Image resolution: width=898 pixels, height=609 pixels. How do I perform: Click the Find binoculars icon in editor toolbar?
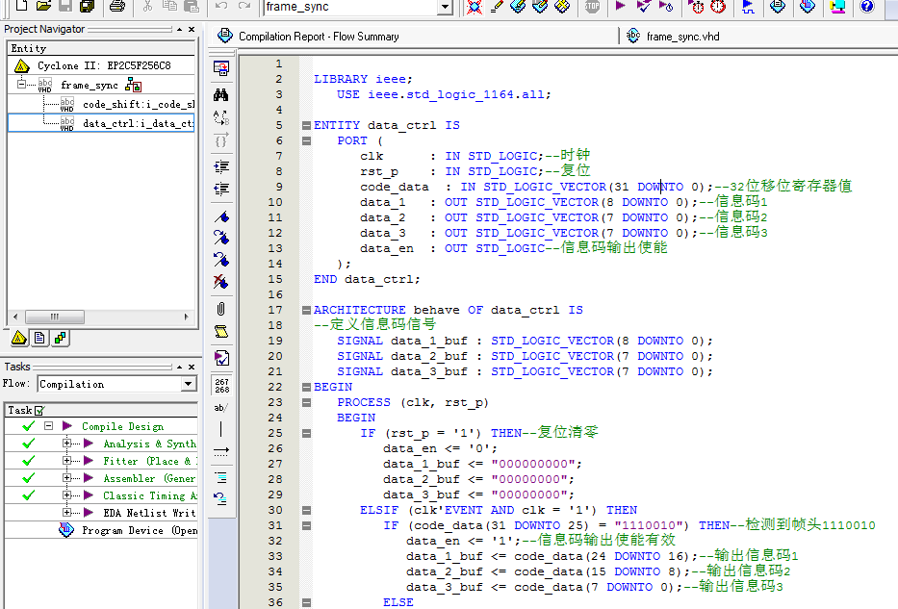(x=221, y=94)
